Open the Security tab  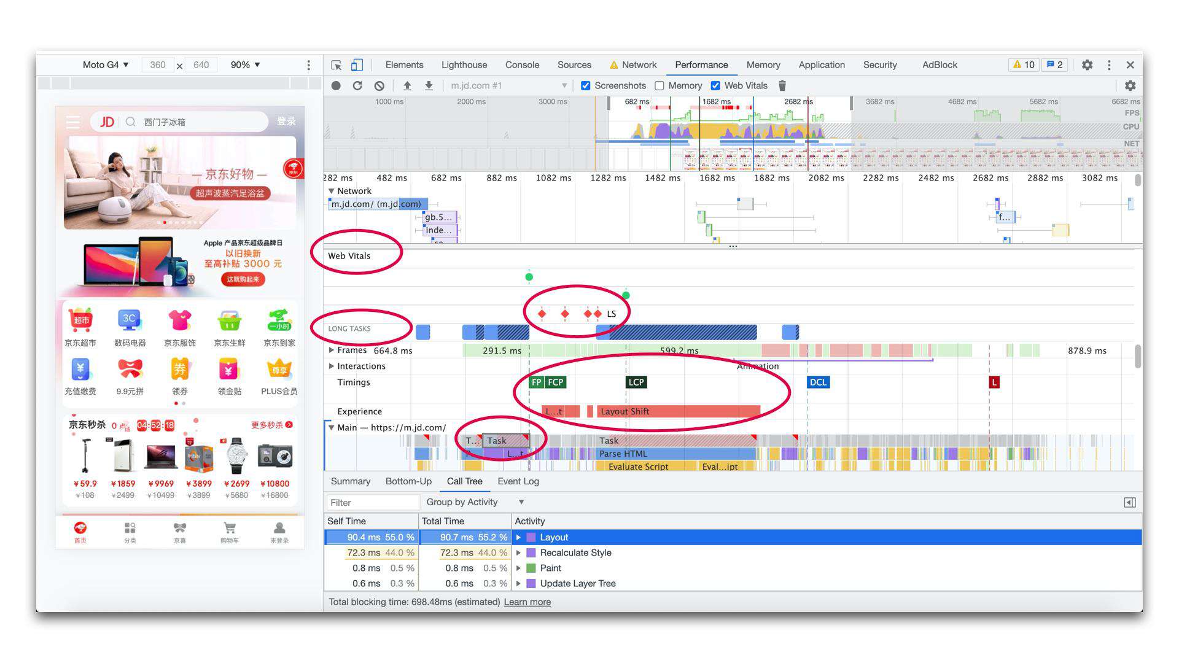[x=880, y=65]
